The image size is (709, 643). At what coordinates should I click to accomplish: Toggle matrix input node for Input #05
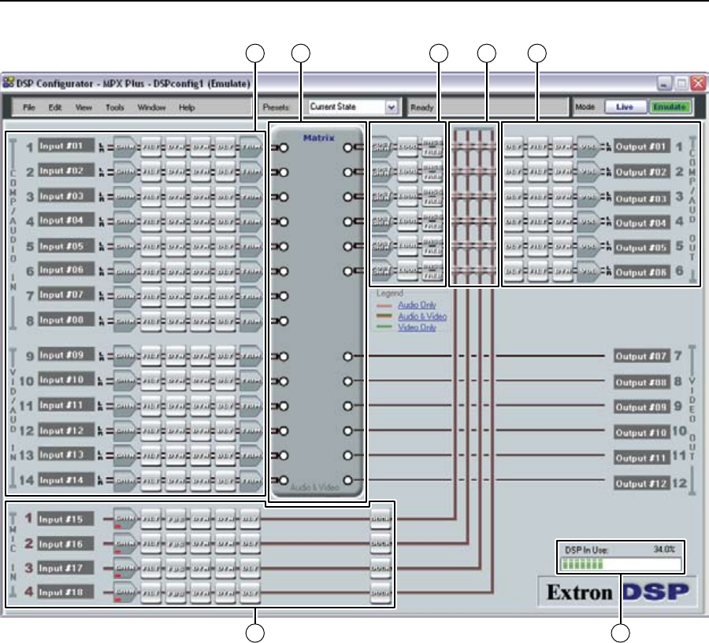click(284, 246)
